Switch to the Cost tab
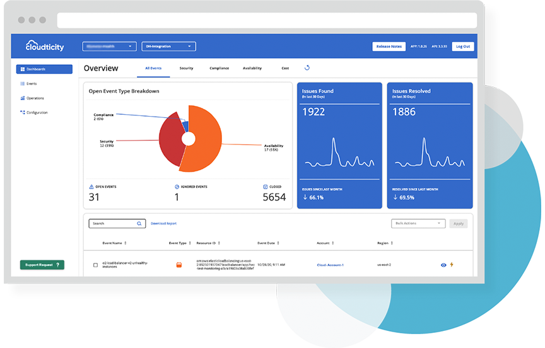This screenshot has height=348, width=545. tap(285, 69)
